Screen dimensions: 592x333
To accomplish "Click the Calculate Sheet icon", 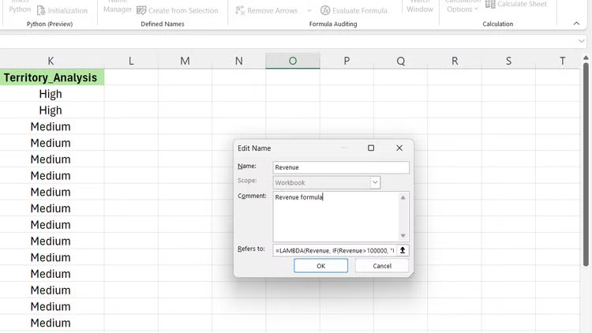I will tap(490, 5).
